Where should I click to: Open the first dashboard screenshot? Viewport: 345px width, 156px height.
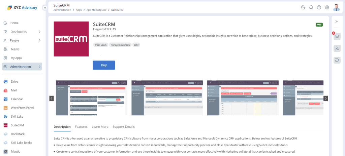point(92,98)
